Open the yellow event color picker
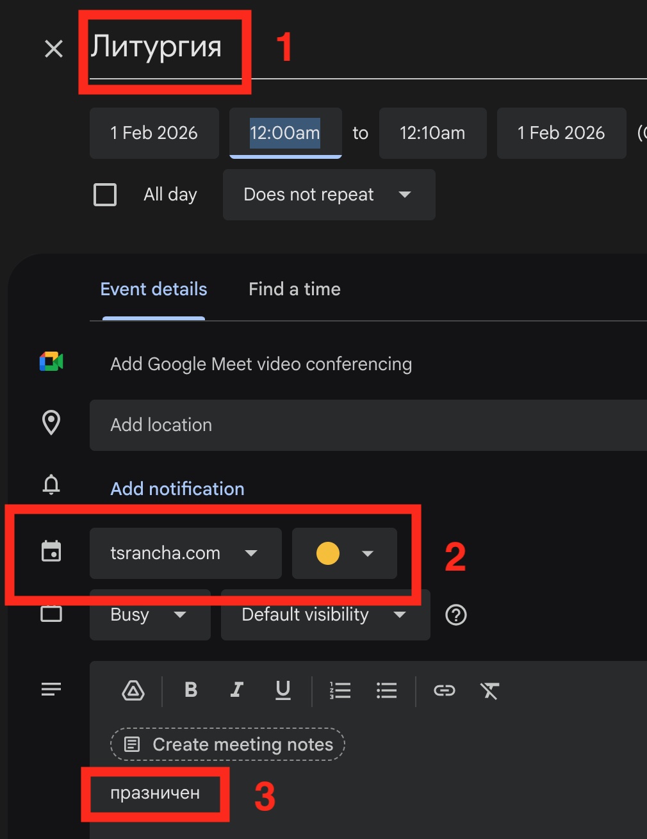 pyautogui.click(x=345, y=553)
